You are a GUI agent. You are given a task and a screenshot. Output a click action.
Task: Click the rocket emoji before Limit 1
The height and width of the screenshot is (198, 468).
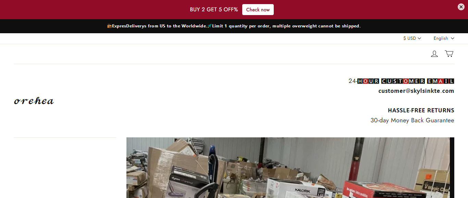[210, 26]
